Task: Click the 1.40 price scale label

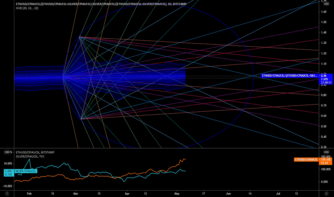Action: click(x=324, y=33)
